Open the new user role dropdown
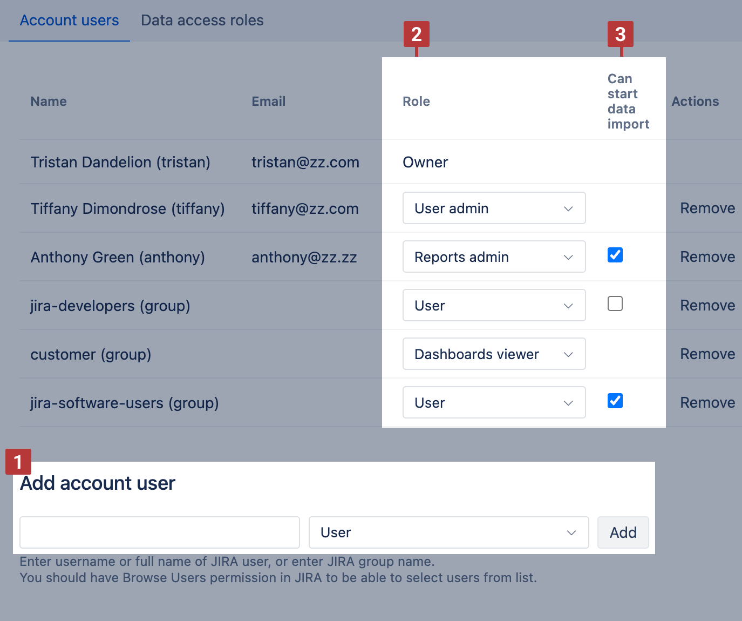742x621 pixels. click(x=448, y=532)
